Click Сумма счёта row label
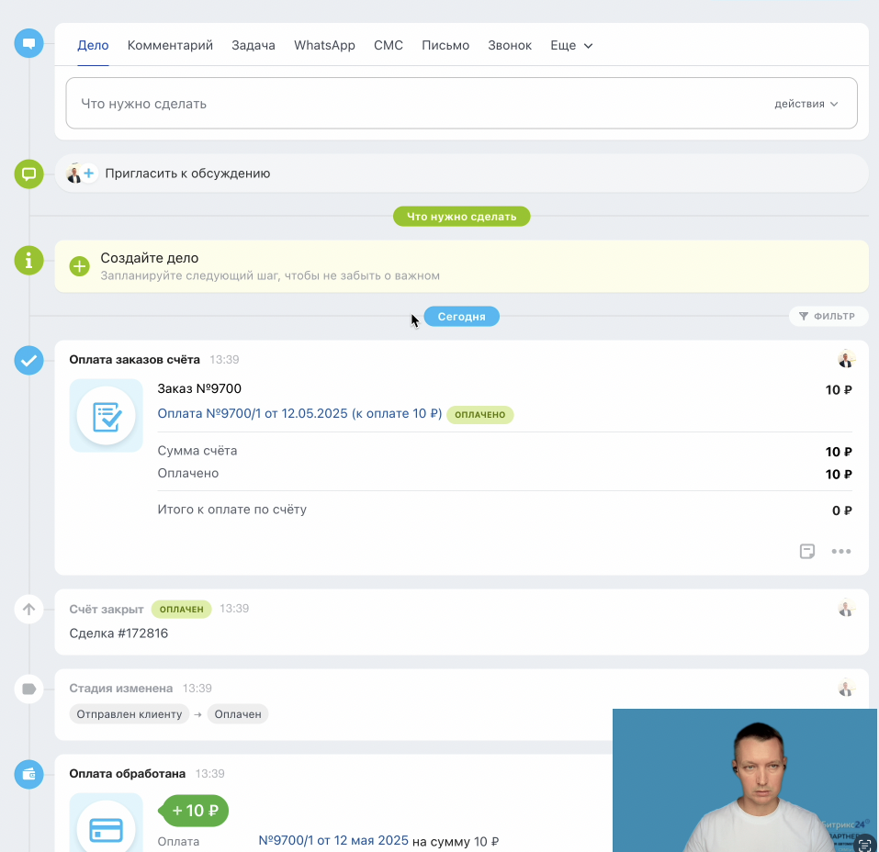The height and width of the screenshot is (852, 879). tap(197, 451)
